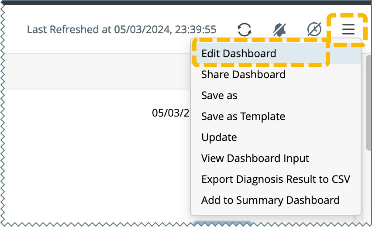Click the vertical scrollbar thumb
The width and height of the screenshot is (372, 227).
(369, 103)
